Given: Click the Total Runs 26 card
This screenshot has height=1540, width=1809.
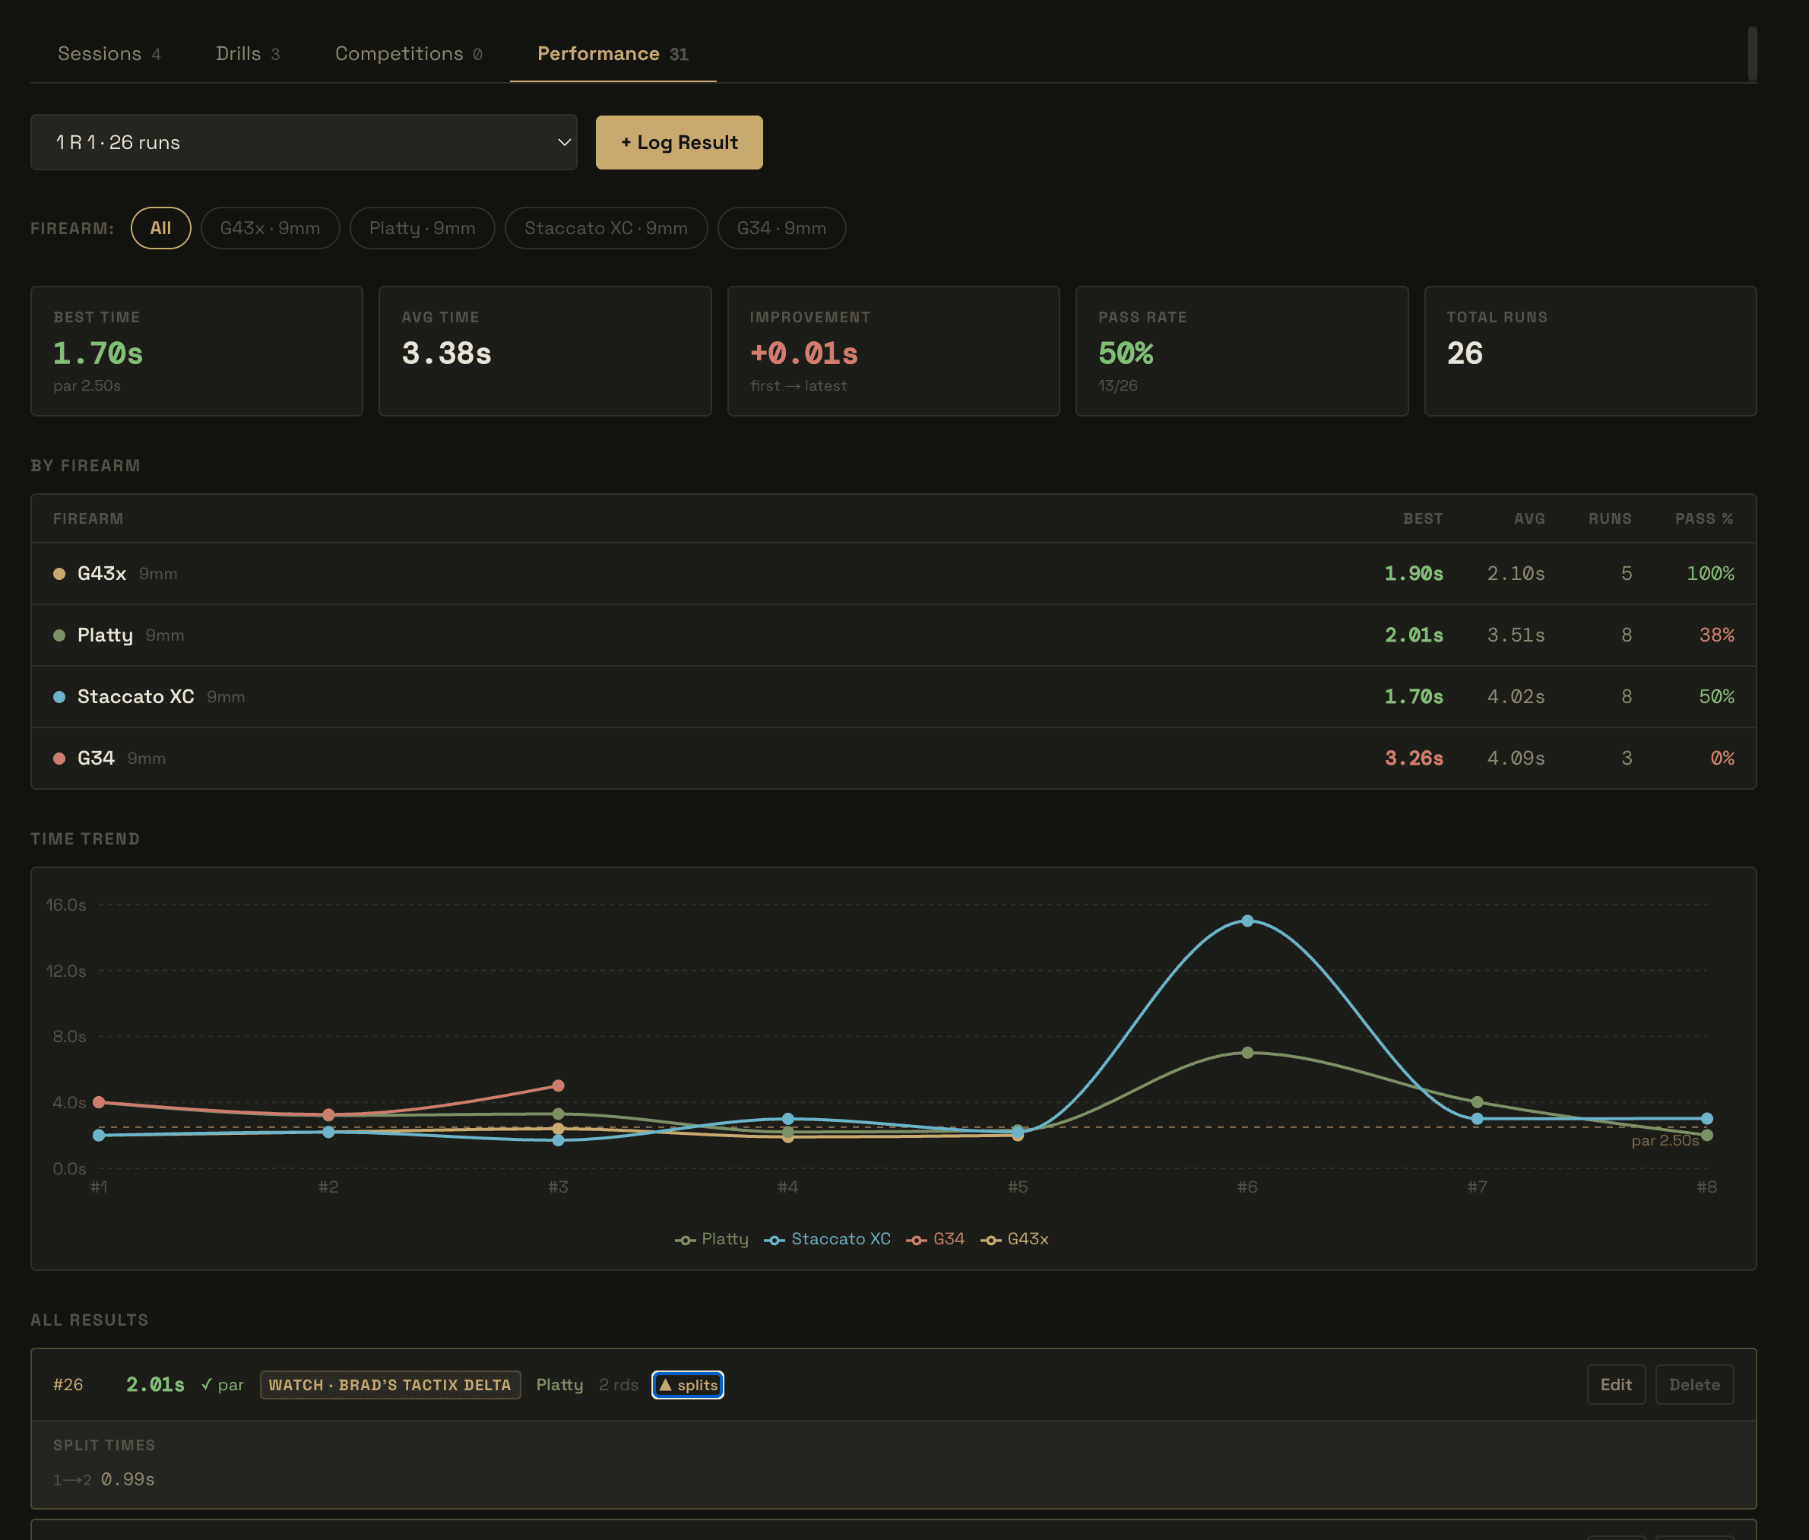Looking at the screenshot, I should click(x=1590, y=351).
